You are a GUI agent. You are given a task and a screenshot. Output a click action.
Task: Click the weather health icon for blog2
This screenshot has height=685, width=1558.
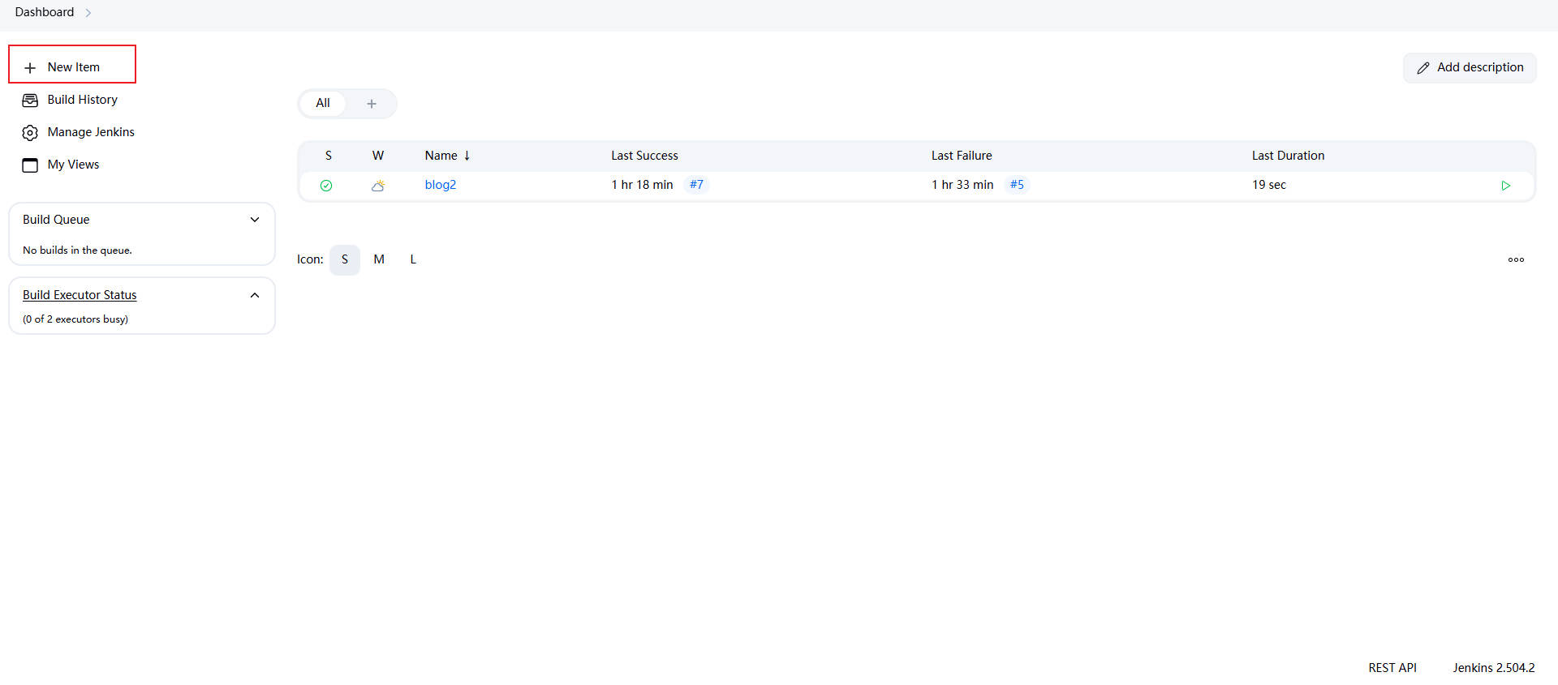[x=378, y=186]
